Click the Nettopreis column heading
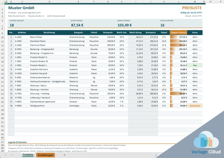The height and width of the screenshot is (158, 224). tap(108, 33)
